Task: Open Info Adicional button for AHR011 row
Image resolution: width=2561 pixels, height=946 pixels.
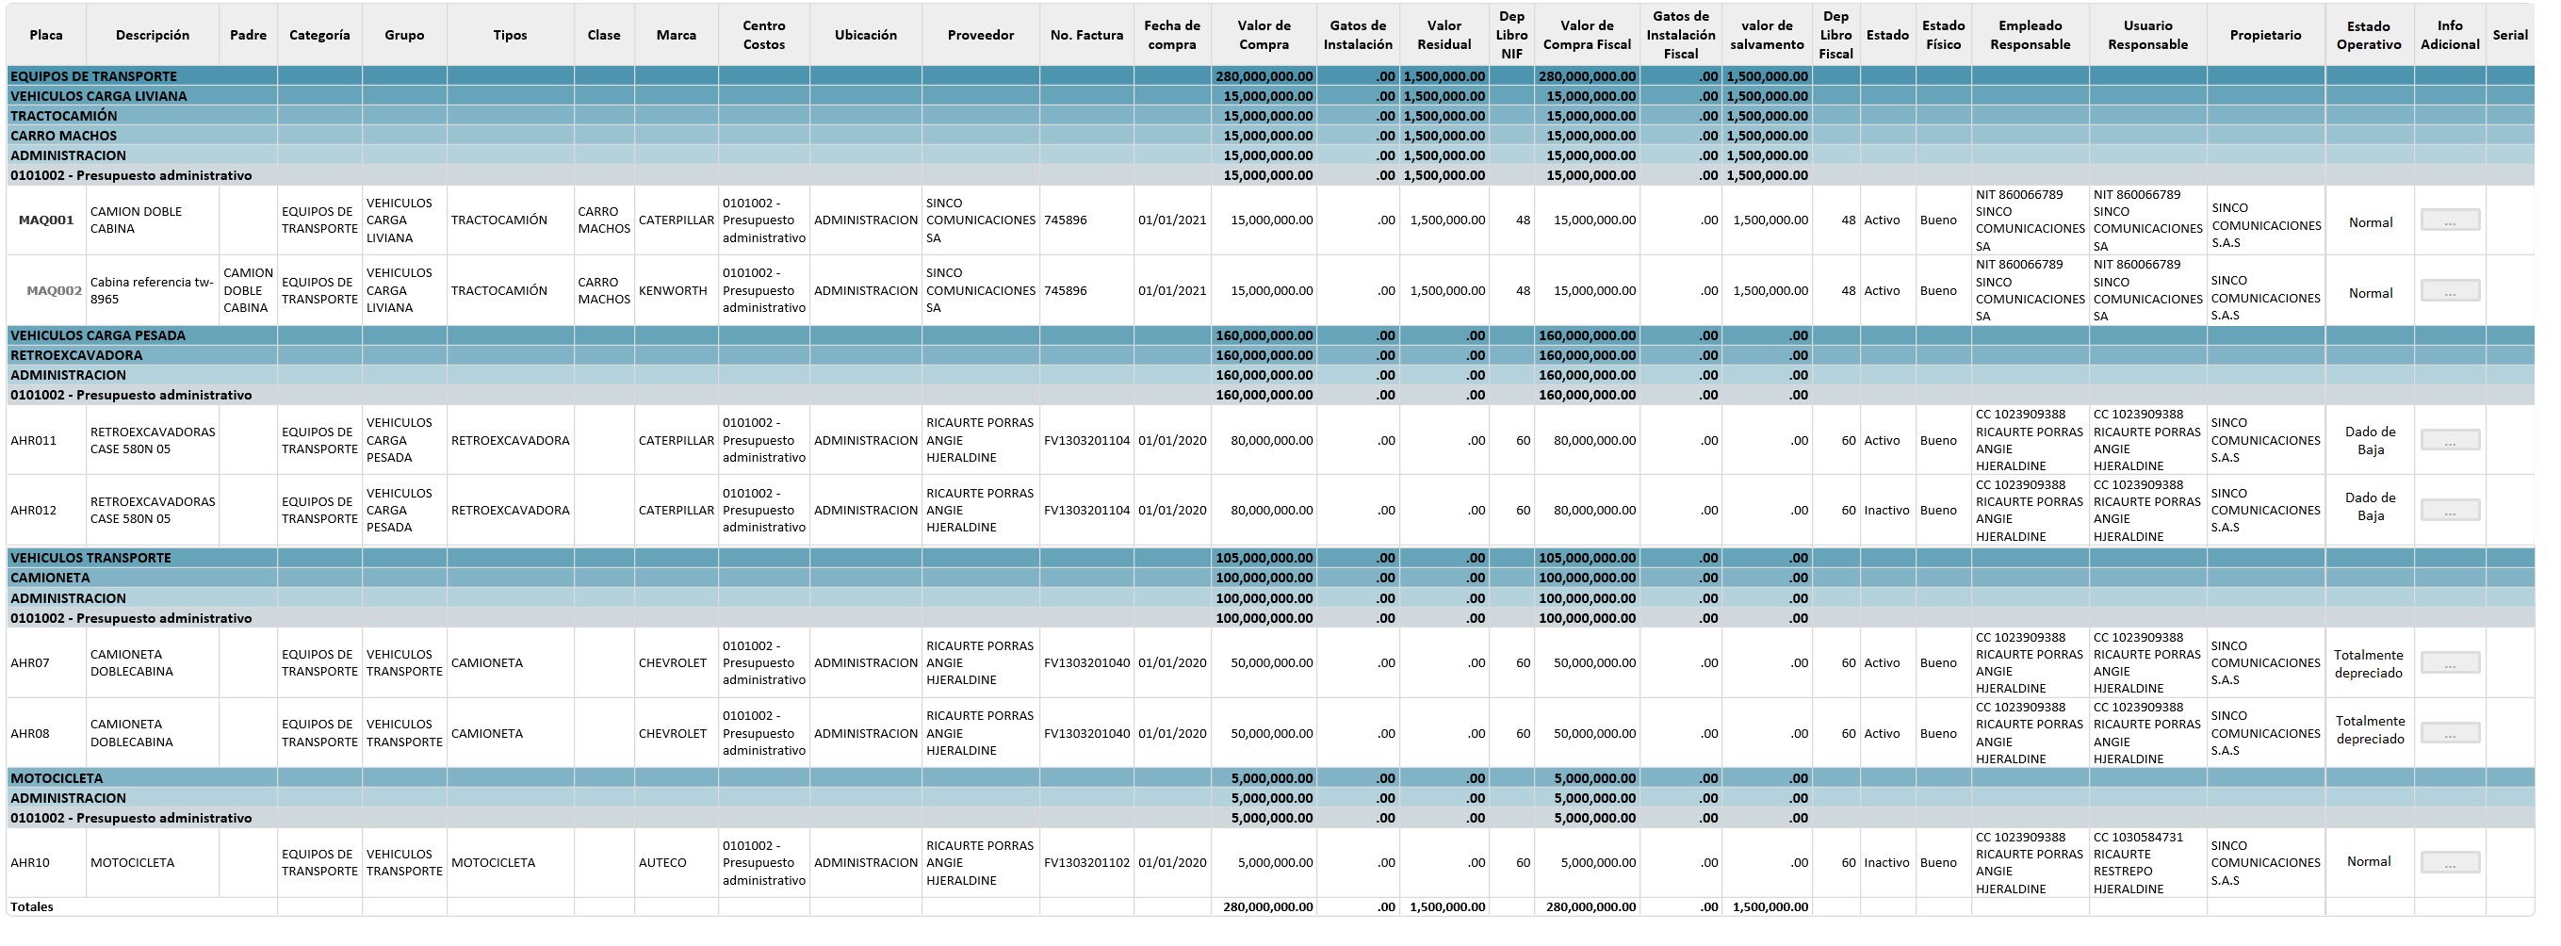Action: (2450, 440)
